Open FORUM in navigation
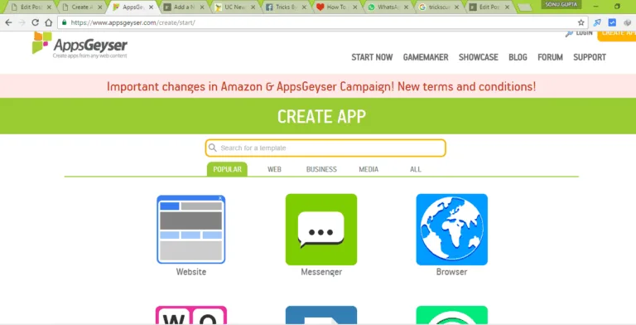This screenshot has width=636, height=325. point(550,57)
